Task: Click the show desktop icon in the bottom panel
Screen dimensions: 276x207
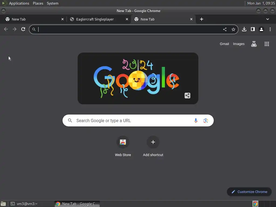Action: [x=3, y=204]
